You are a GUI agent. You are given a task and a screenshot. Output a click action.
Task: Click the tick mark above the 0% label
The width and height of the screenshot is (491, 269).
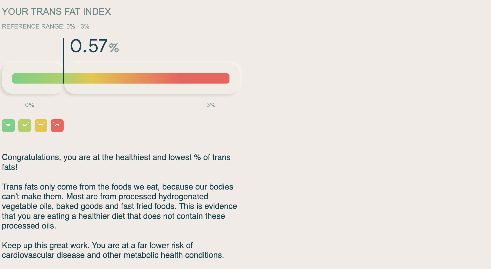tap(30, 97)
